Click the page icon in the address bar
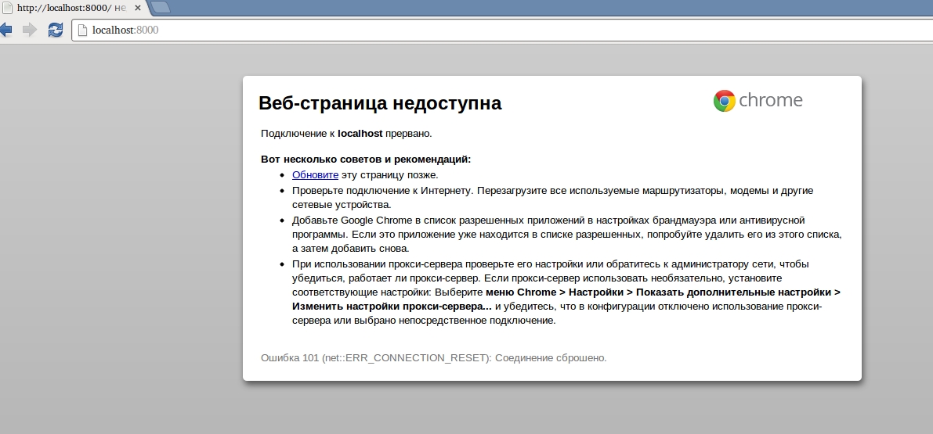933x434 pixels. pyautogui.click(x=83, y=30)
